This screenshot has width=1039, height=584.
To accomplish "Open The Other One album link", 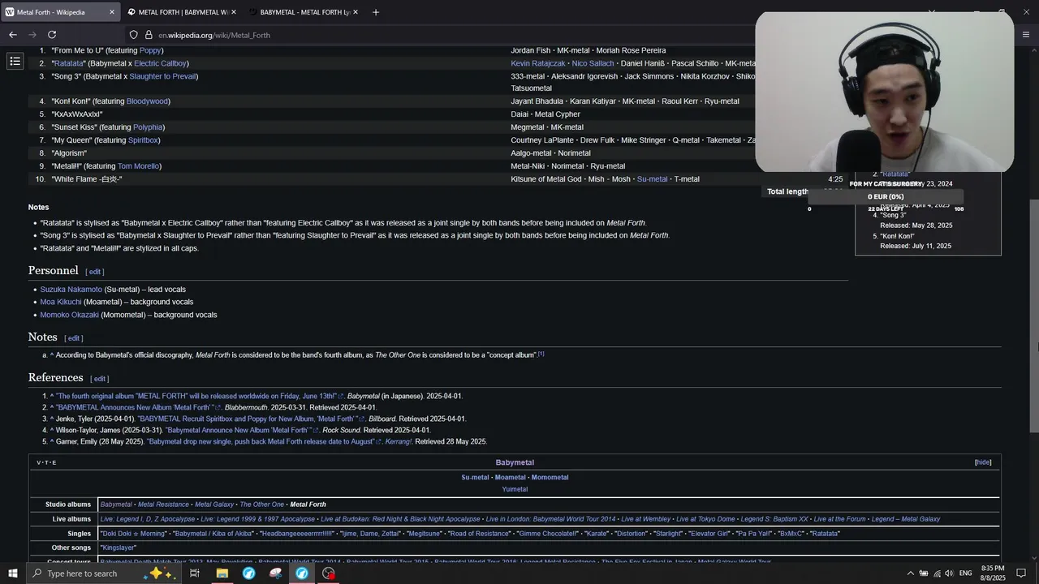I will click(261, 505).
